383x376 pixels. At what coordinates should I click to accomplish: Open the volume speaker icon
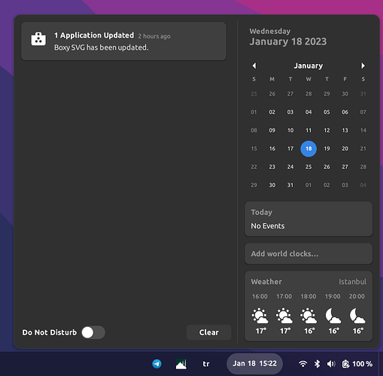point(331,364)
